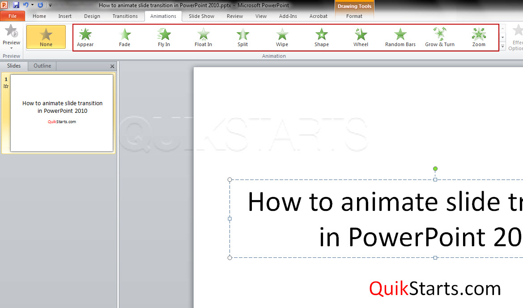Open the Slide Show ribbon tab

(201, 16)
